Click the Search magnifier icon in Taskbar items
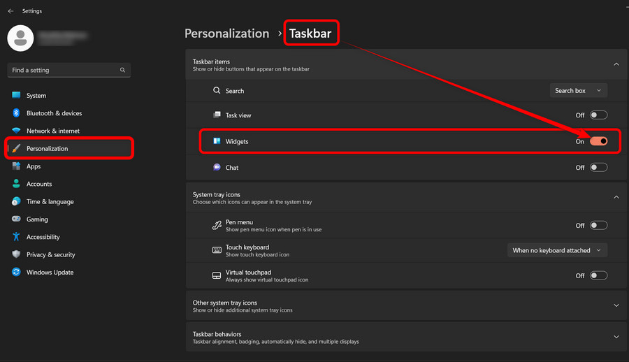Screen dimensions: 629x362 [x=217, y=91]
